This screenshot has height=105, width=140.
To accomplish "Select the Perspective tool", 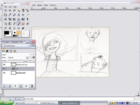I will pyautogui.click(x=19, y=19).
